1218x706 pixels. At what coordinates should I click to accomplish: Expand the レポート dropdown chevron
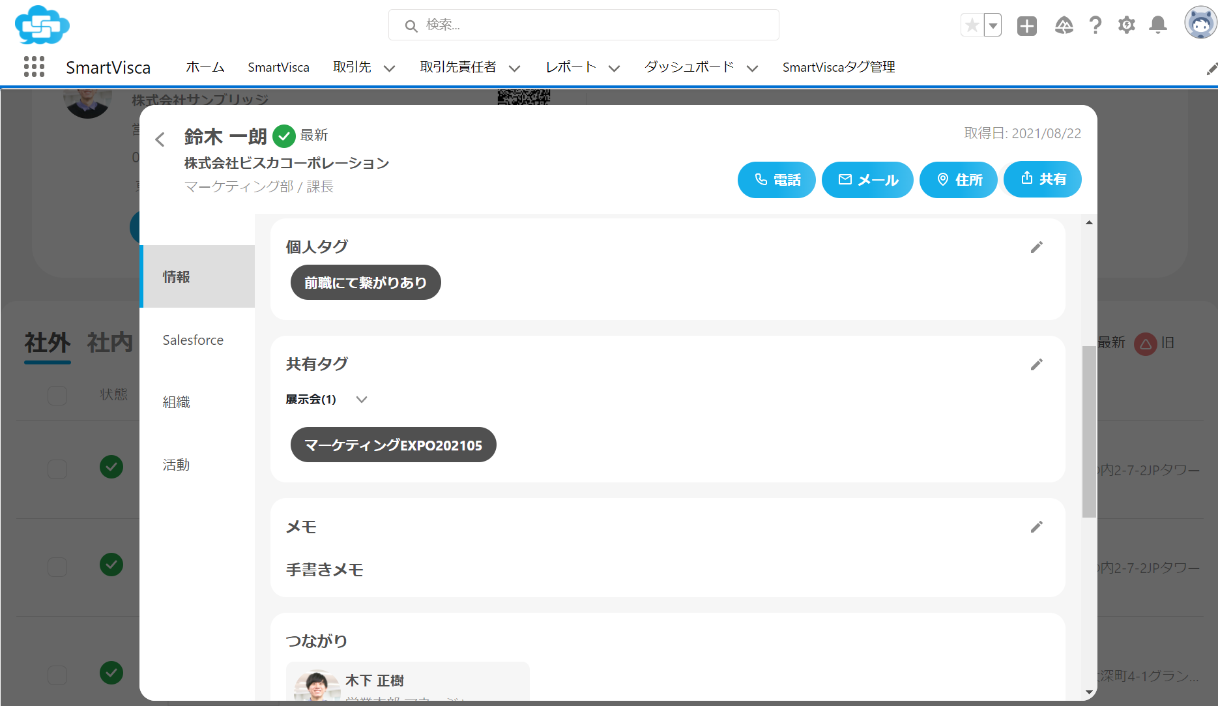614,68
